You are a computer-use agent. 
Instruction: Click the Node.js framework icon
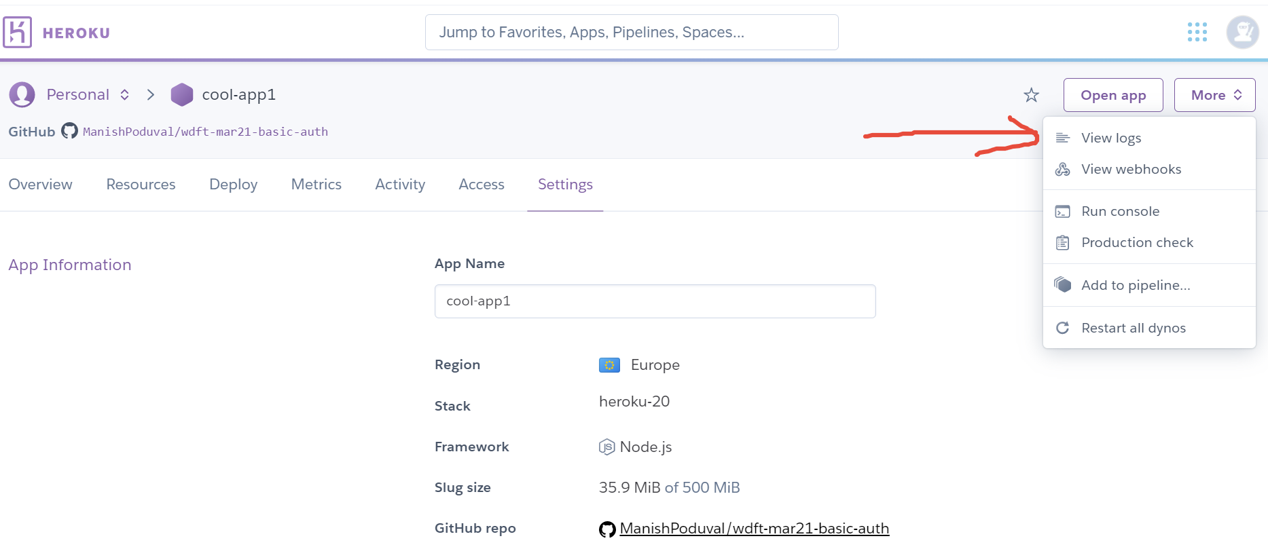pos(606,447)
